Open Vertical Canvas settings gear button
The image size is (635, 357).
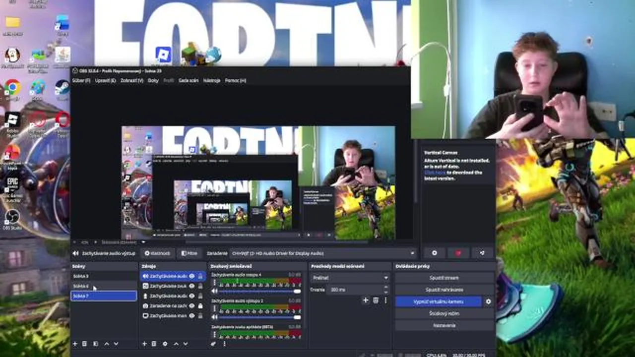[x=434, y=253]
